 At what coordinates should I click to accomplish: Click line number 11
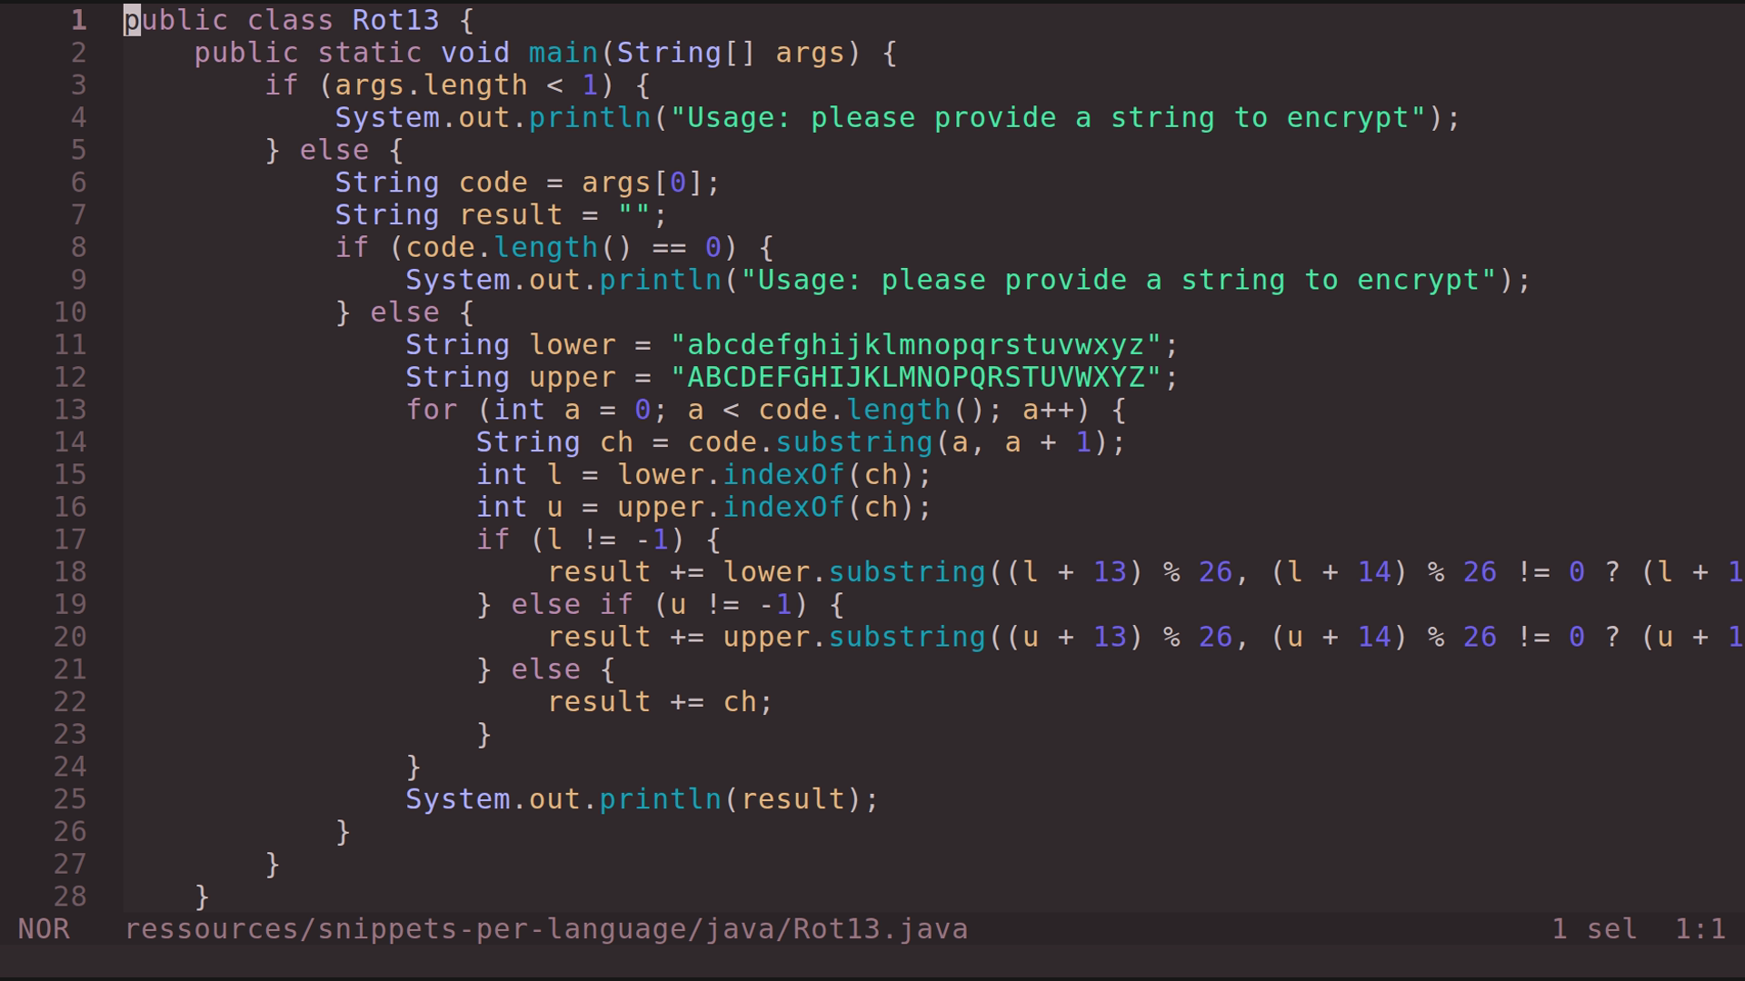[71, 344]
